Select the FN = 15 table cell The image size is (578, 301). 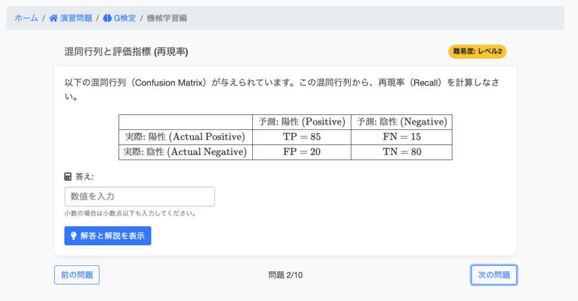(401, 137)
